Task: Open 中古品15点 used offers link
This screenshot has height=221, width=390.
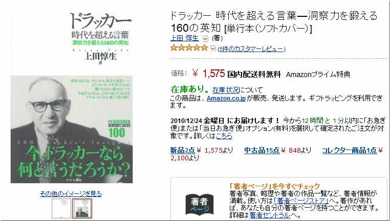Action: click(262, 150)
